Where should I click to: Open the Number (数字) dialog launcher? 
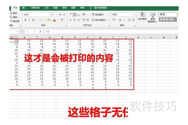135,26
